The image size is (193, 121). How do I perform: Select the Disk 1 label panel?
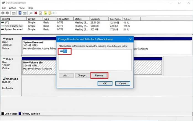point(11,63)
